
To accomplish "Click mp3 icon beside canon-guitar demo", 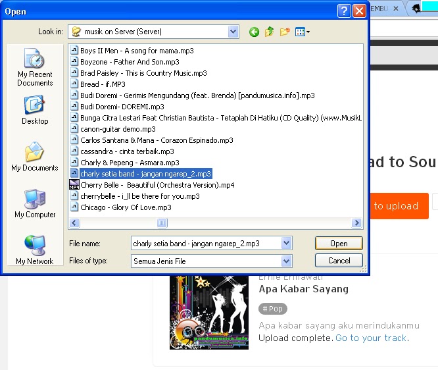I will [74, 128].
